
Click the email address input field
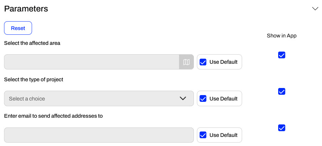pyautogui.click(x=99, y=135)
